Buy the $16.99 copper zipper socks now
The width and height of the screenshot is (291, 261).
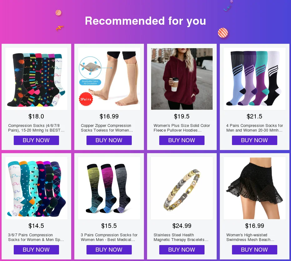coord(109,140)
